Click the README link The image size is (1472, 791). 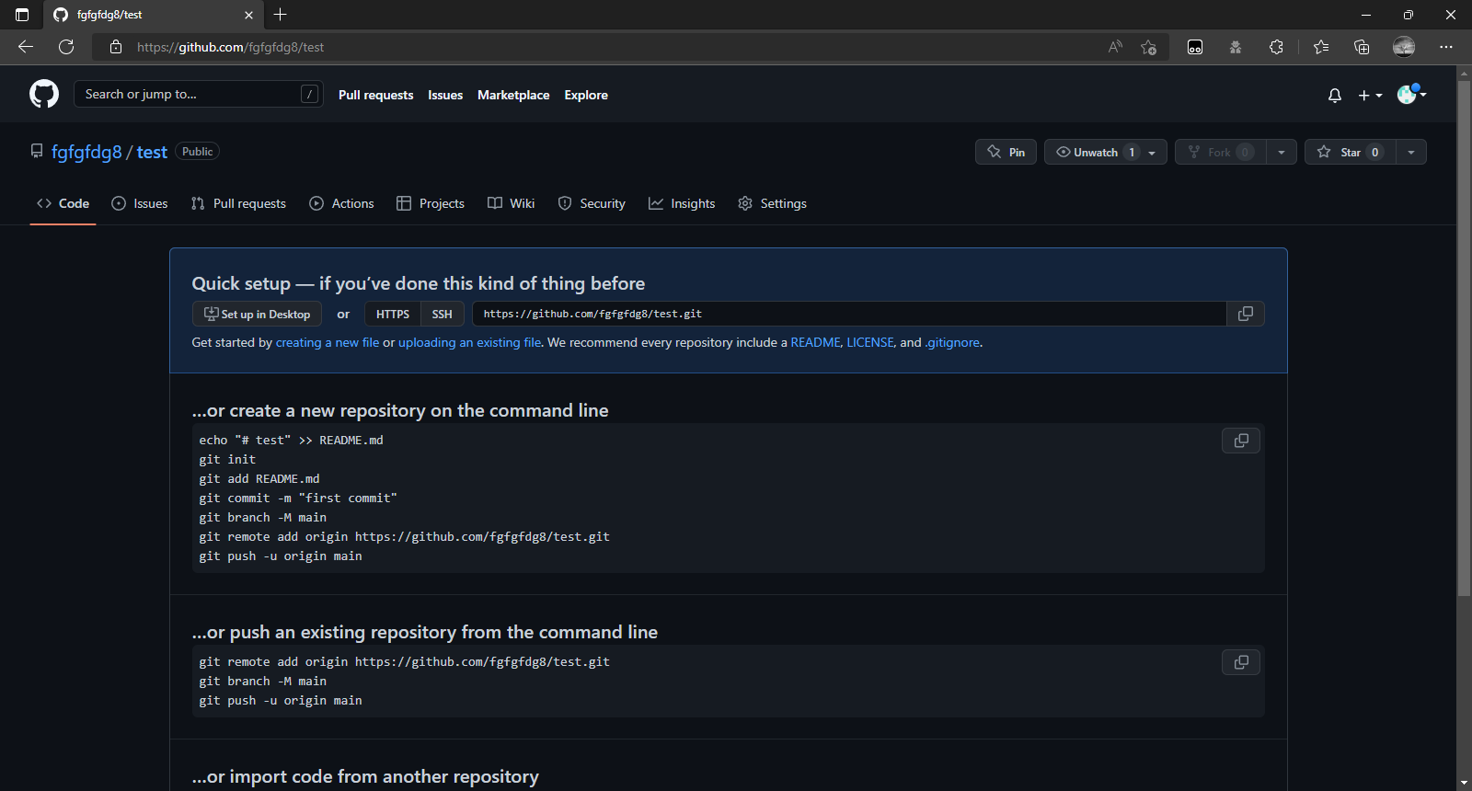pyautogui.click(x=815, y=342)
